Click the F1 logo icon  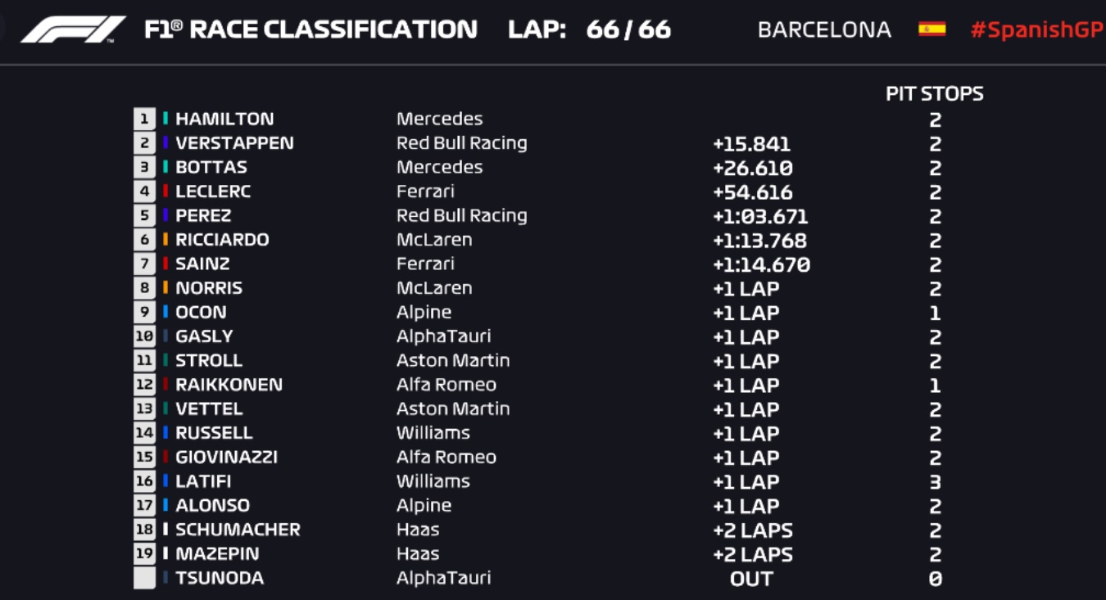click(73, 29)
